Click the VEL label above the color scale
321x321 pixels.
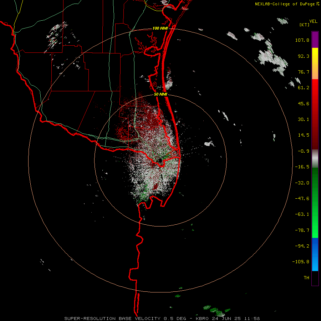[314, 21]
